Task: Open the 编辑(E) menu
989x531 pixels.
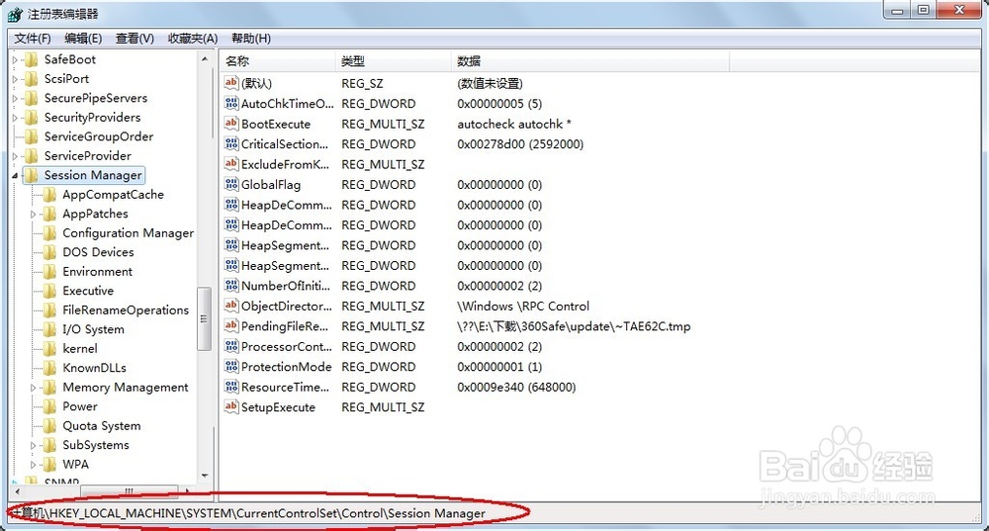Action: tap(83, 39)
